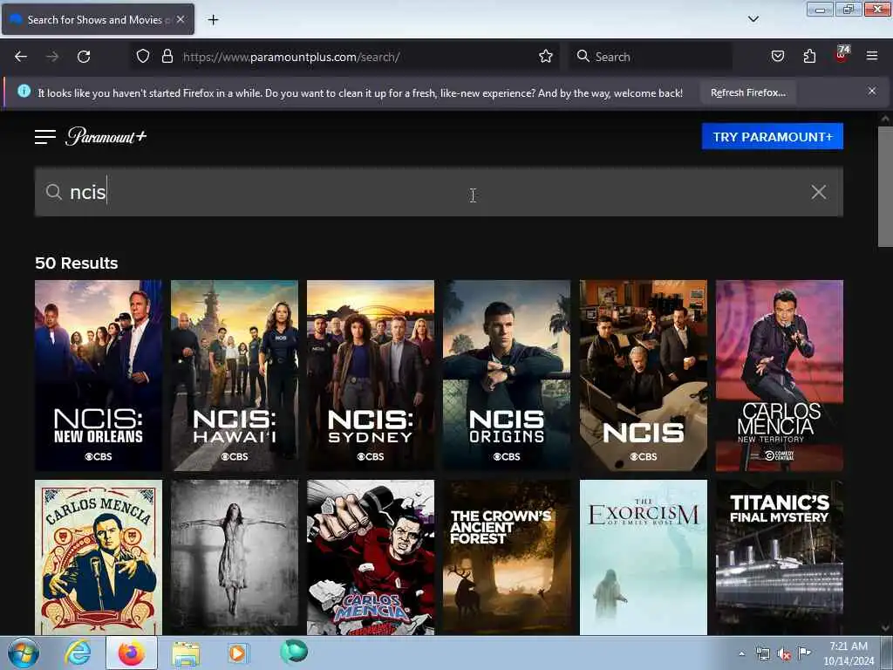Open the clock showing 7:21 AM
The image size is (893, 670).
point(849,653)
